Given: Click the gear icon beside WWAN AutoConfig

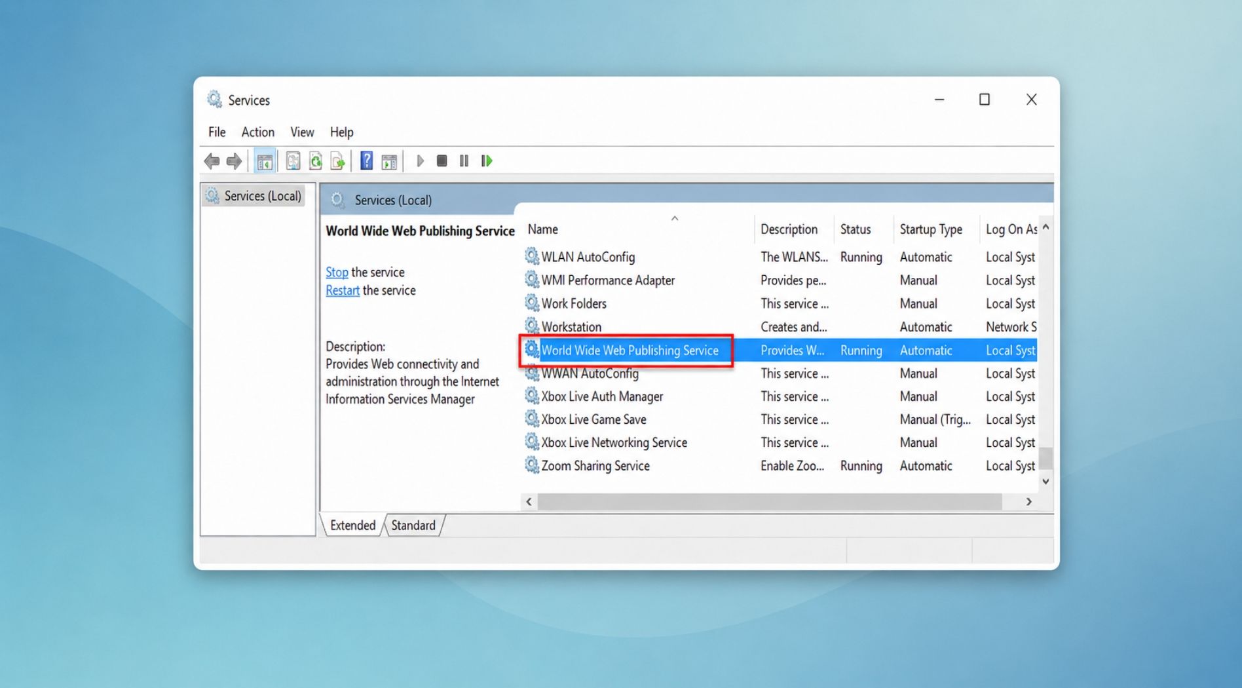Looking at the screenshot, I should coord(532,373).
